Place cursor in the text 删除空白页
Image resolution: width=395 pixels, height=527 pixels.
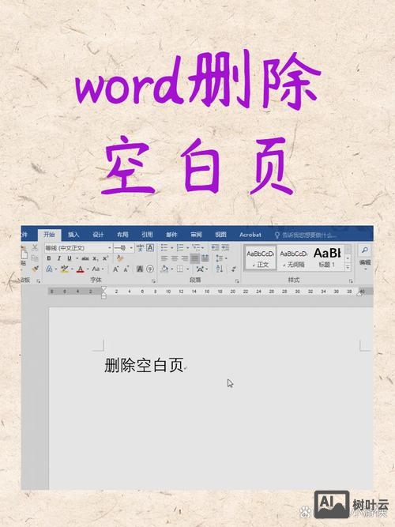point(144,365)
